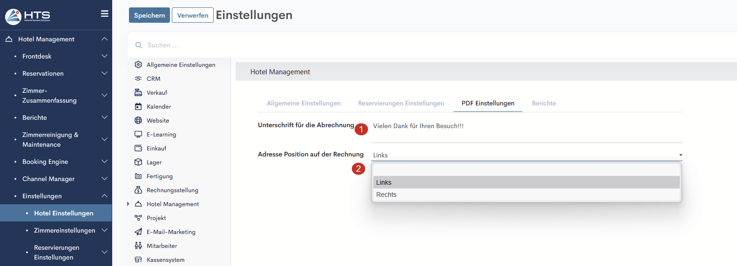This screenshot has width=737, height=266.
Task: Click the Allgemeine Einstellungen gear icon
Action: [x=138, y=65]
